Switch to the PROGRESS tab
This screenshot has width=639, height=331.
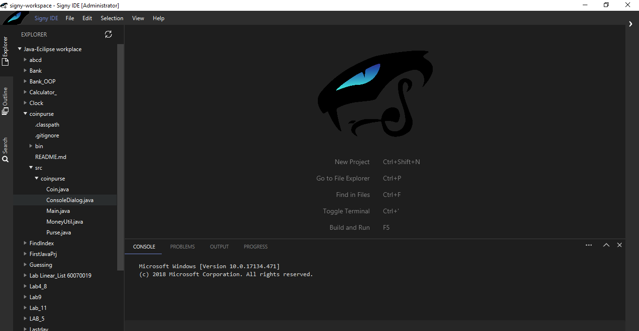coord(256,247)
